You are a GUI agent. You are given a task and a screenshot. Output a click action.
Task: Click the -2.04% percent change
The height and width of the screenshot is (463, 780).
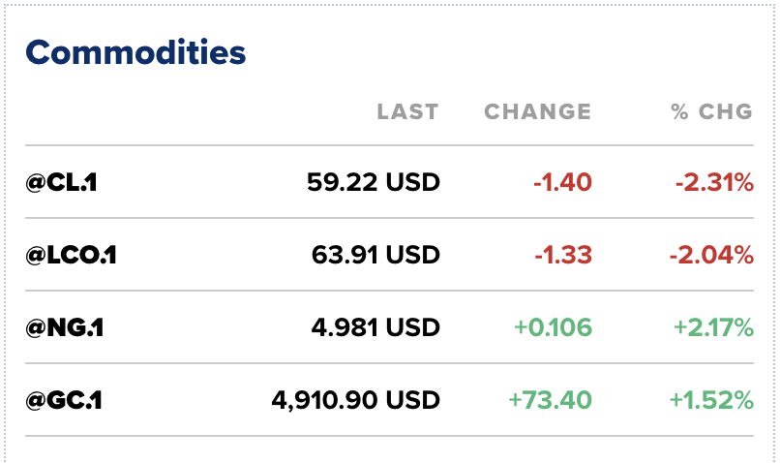coord(710,255)
